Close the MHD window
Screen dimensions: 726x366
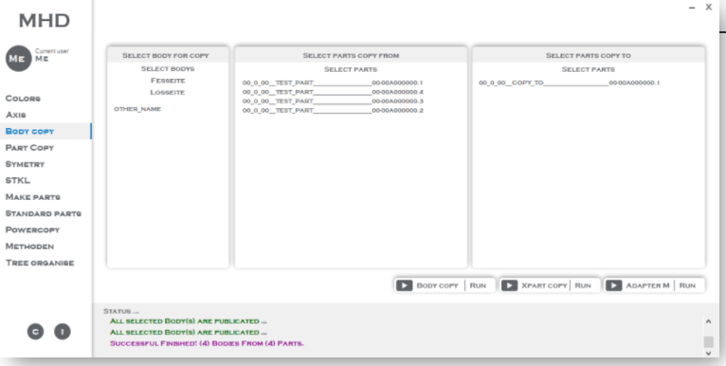tap(708, 7)
